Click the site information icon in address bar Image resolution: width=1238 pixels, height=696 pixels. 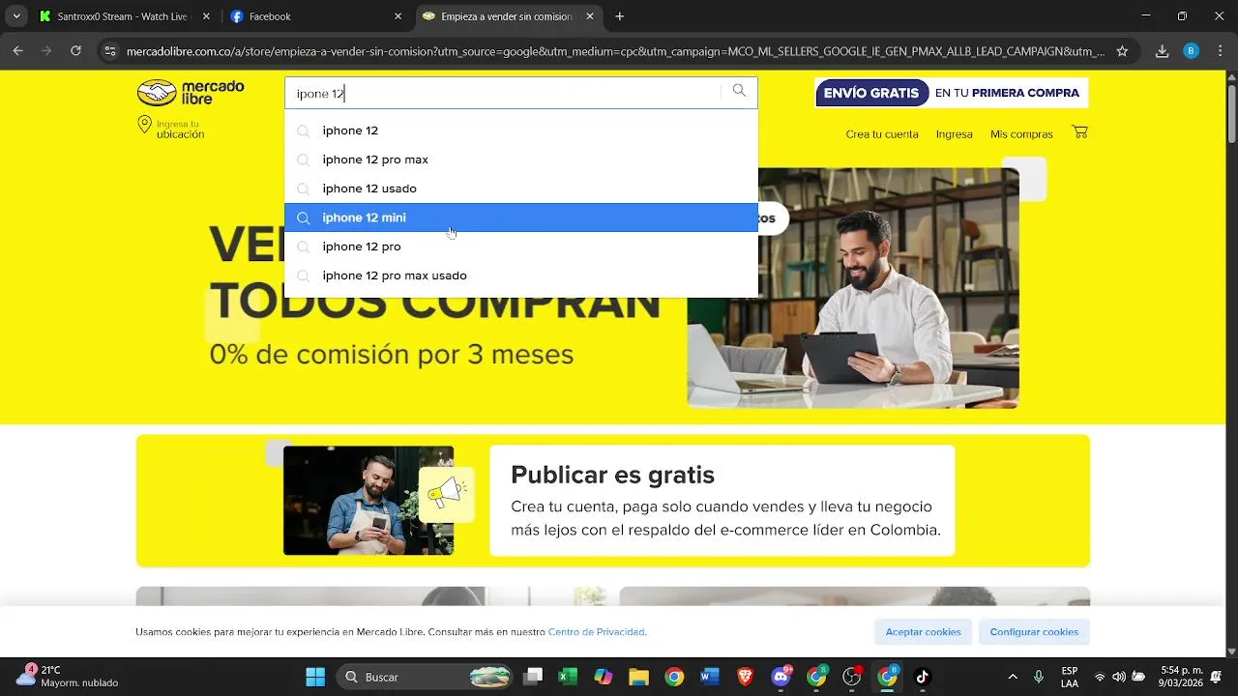click(x=110, y=51)
